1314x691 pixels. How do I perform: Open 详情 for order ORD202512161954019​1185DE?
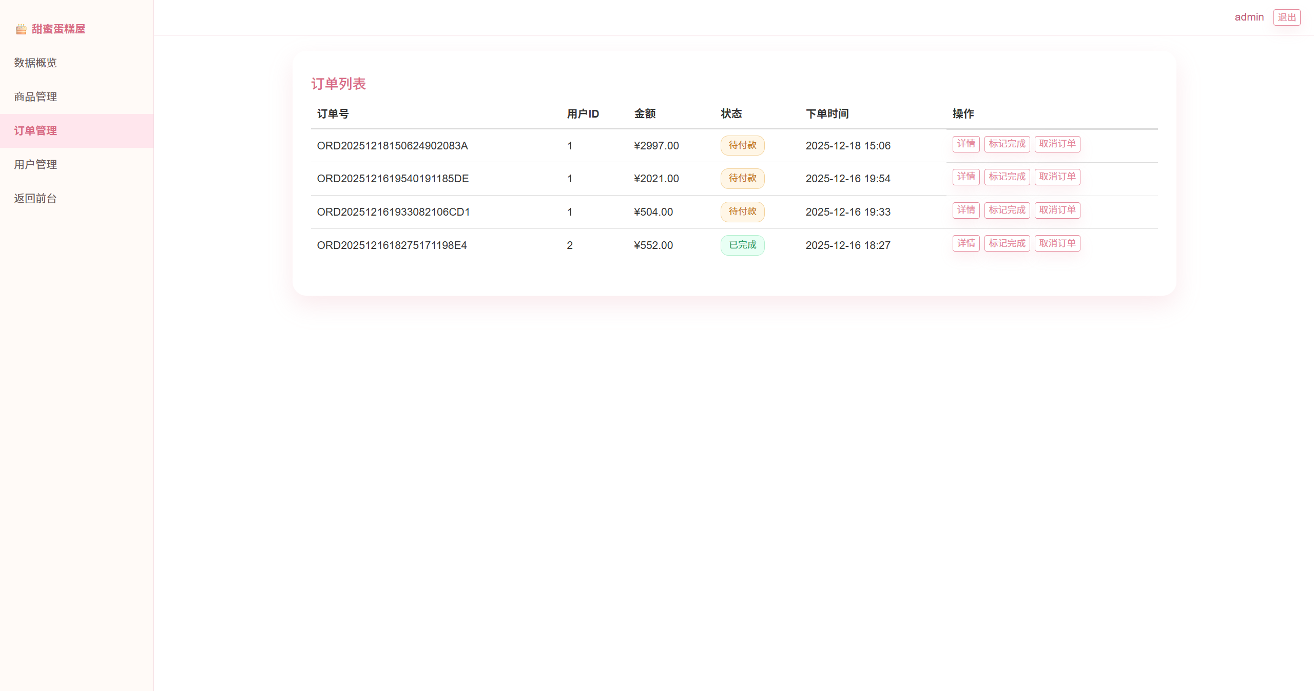[x=965, y=177]
